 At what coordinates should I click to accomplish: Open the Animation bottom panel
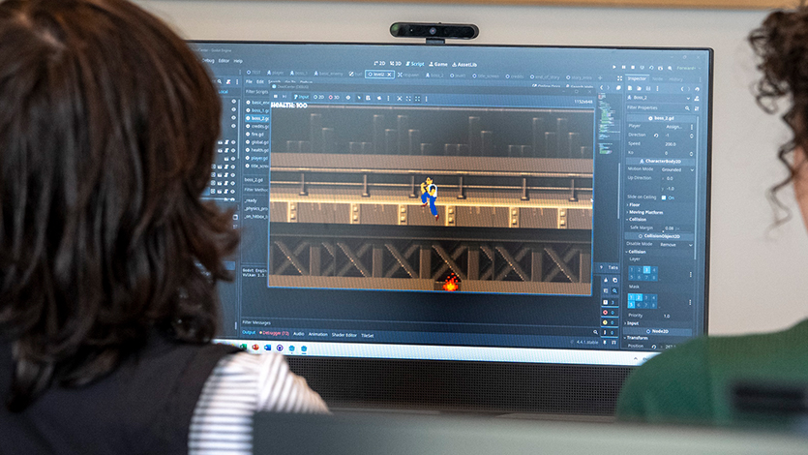click(318, 334)
